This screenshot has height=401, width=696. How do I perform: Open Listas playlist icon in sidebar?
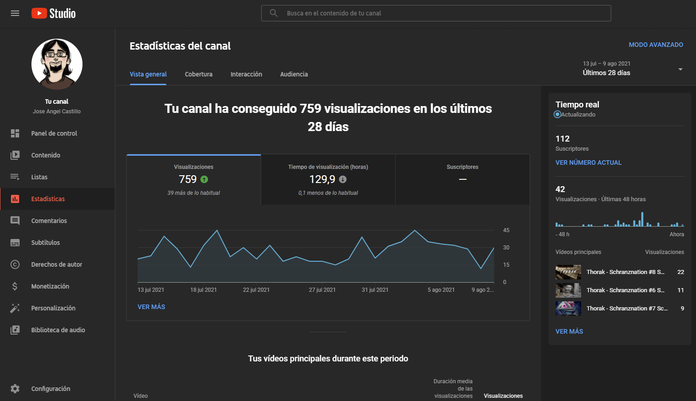[x=15, y=177]
